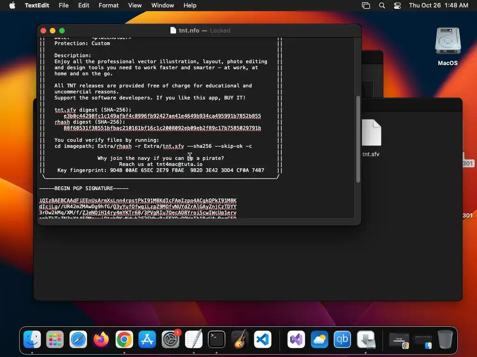The width and height of the screenshot is (477, 357).
Task: Click the signature line starting iQIzBAEBCAAdFiEE
Action: coord(138,201)
